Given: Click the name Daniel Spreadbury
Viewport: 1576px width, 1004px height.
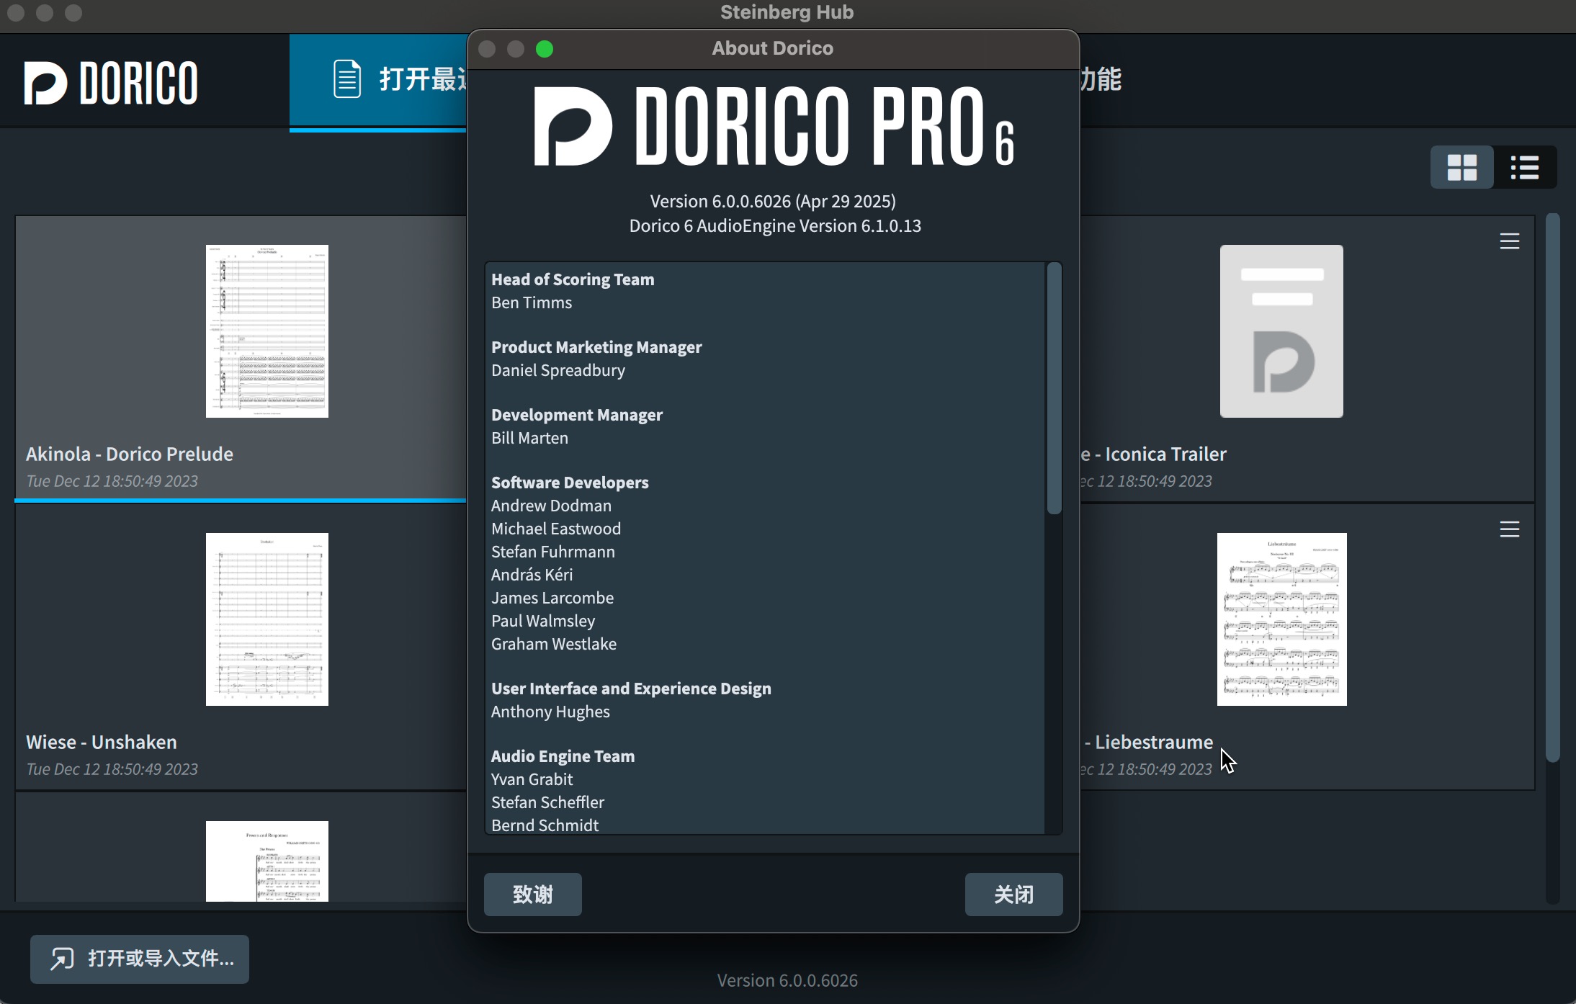Looking at the screenshot, I should click(558, 370).
